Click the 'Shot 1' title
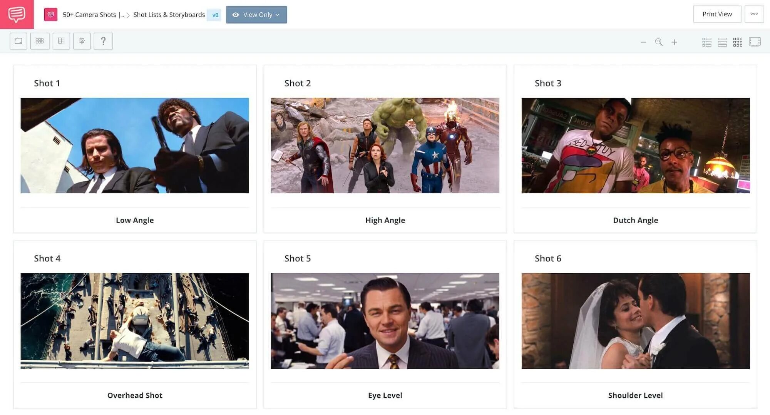Viewport: 770px width, 415px height. click(x=47, y=83)
